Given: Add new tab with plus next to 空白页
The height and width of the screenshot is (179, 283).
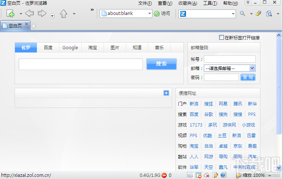Looking at the screenshot, I should coord(34,26).
